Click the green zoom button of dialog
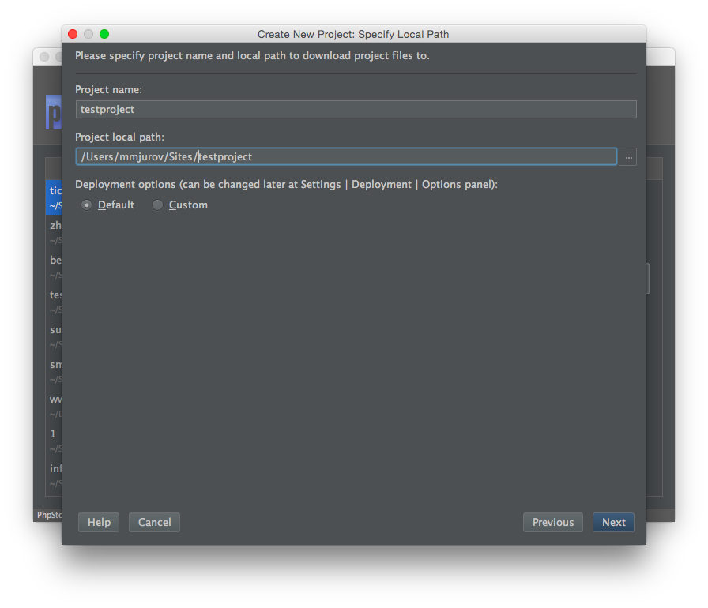Screen dimensions: 708x608 pos(104,34)
